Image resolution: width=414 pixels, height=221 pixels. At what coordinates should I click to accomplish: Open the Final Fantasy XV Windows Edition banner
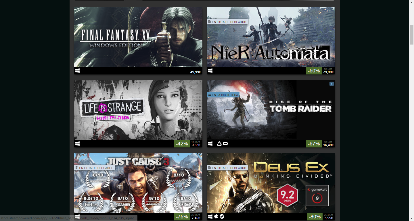click(138, 37)
